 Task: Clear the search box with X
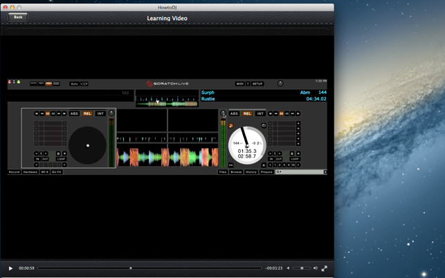tap(325, 172)
